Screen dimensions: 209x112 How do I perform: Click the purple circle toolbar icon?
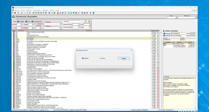(x=63, y=13)
